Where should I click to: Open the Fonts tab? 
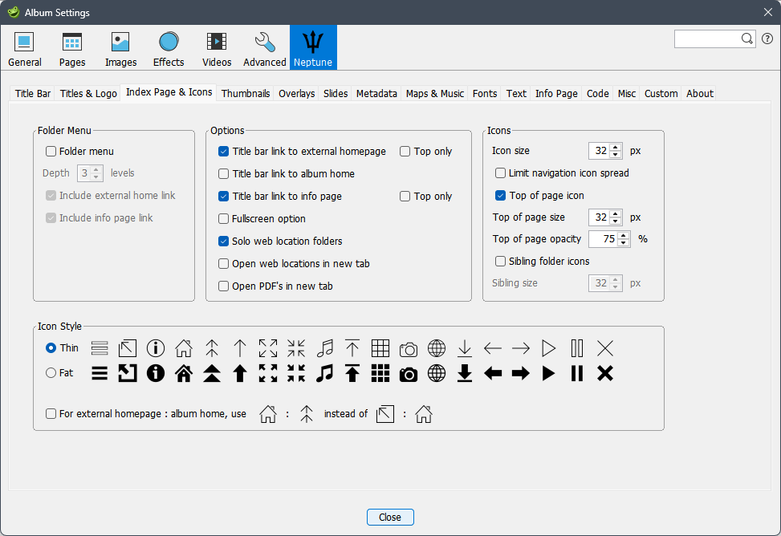485,94
